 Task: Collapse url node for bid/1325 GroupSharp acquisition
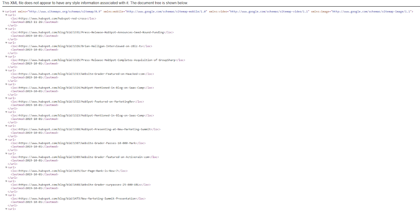point(6,56)
